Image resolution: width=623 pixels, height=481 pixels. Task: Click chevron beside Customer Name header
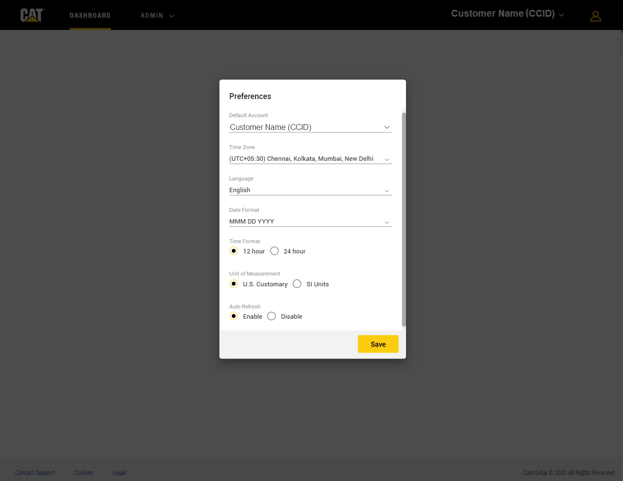pos(561,15)
